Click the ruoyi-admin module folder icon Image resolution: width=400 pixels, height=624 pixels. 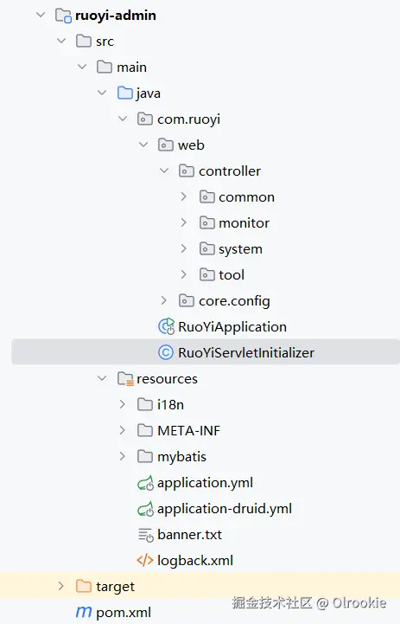[63, 16]
